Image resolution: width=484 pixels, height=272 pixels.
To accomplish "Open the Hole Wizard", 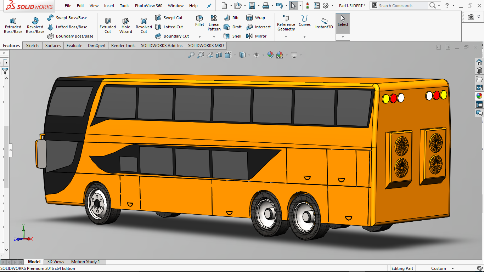I will point(126,25).
